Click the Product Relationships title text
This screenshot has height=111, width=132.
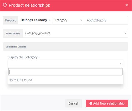[x=29, y=5]
